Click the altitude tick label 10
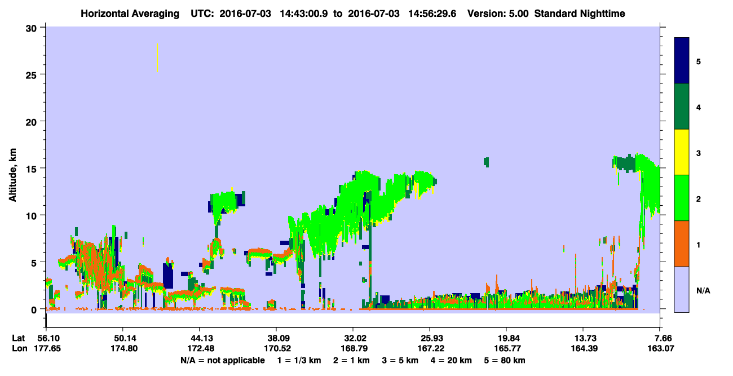 pyautogui.click(x=32, y=215)
